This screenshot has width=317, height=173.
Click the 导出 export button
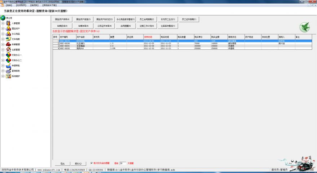click(62, 163)
